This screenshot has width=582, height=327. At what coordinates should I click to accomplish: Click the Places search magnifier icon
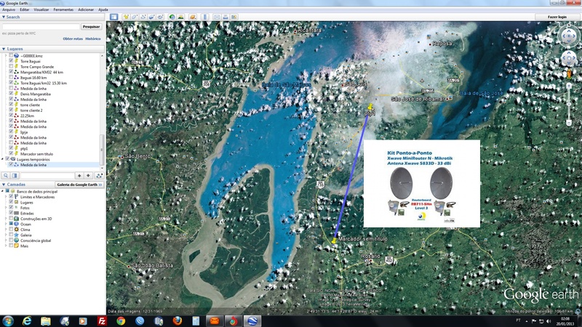coord(6,176)
